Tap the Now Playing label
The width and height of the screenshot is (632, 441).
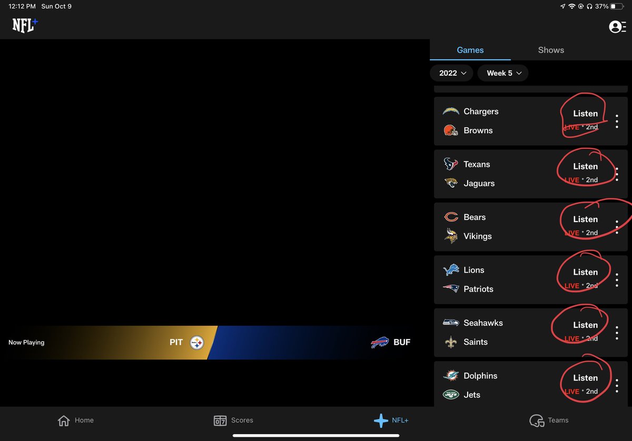26,343
